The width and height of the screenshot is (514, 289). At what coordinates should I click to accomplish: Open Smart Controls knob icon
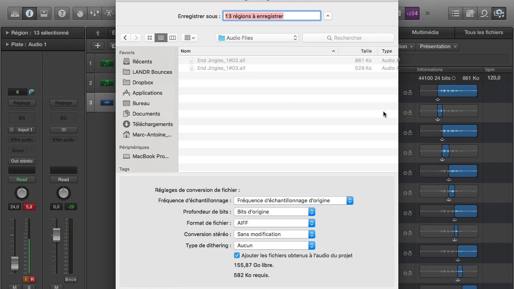pos(80,14)
